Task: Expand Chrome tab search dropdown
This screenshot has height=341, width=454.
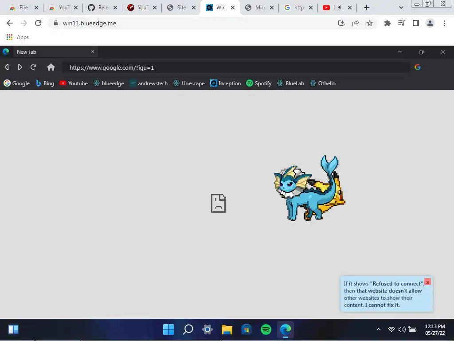Action: pos(401,8)
